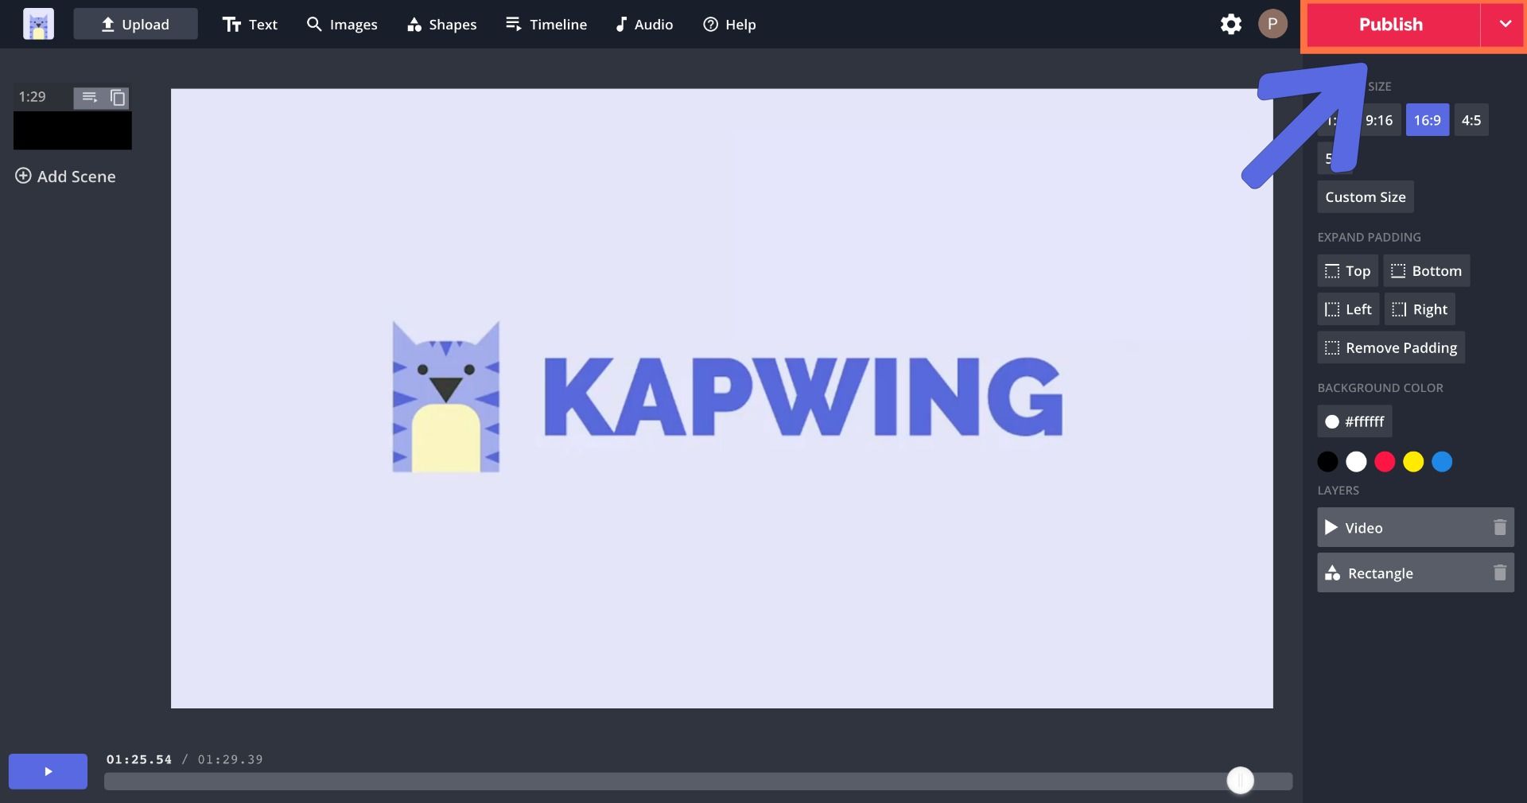Image resolution: width=1527 pixels, height=803 pixels.
Task: Select the 4:5 aspect ratio
Action: 1471,120
